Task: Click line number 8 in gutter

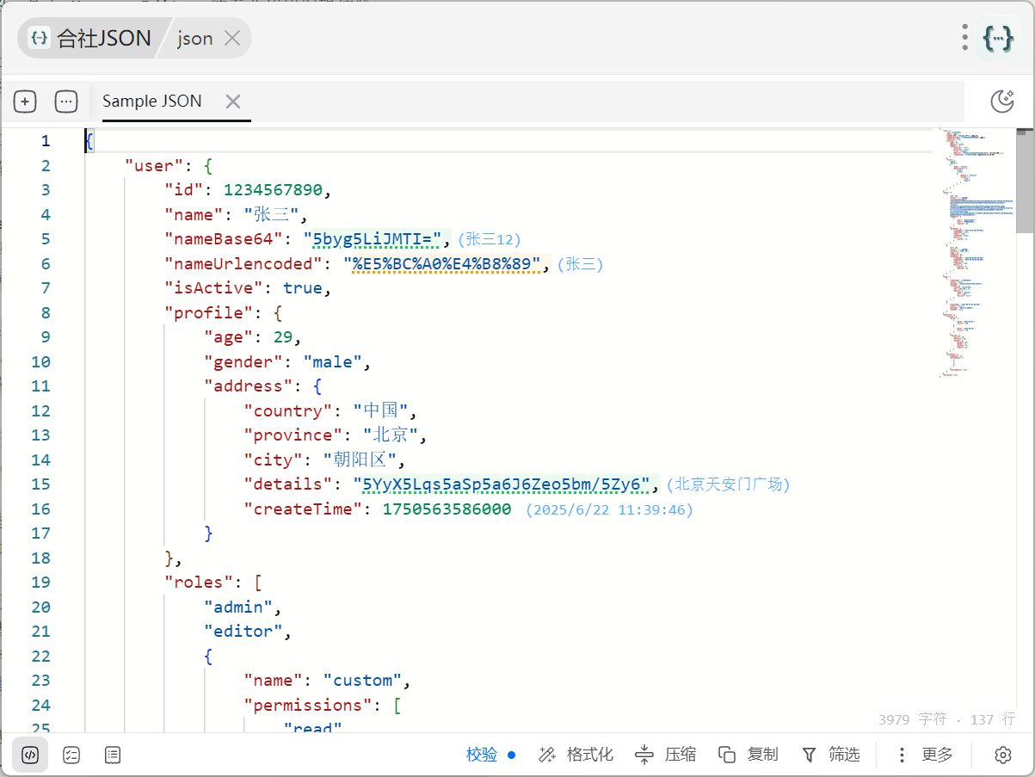Action: pyautogui.click(x=46, y=312)
